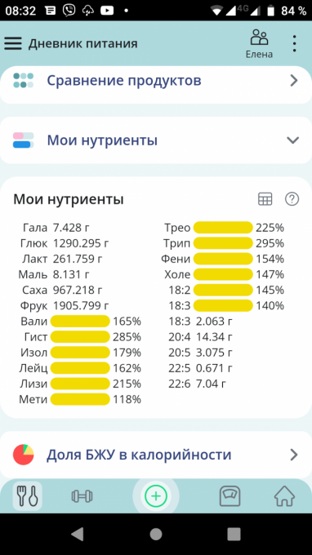Switch user profile Елена

260,44
